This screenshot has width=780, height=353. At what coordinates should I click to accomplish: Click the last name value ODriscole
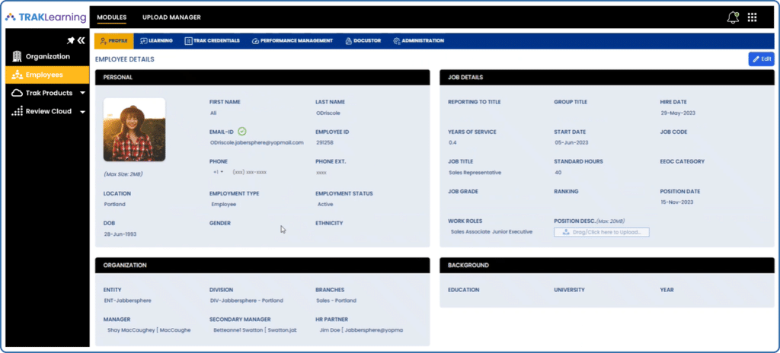click(x=328, y=113)
